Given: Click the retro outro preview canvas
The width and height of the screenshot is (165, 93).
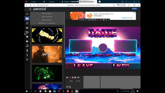Looking at the screenshot, I should [103, 48].
